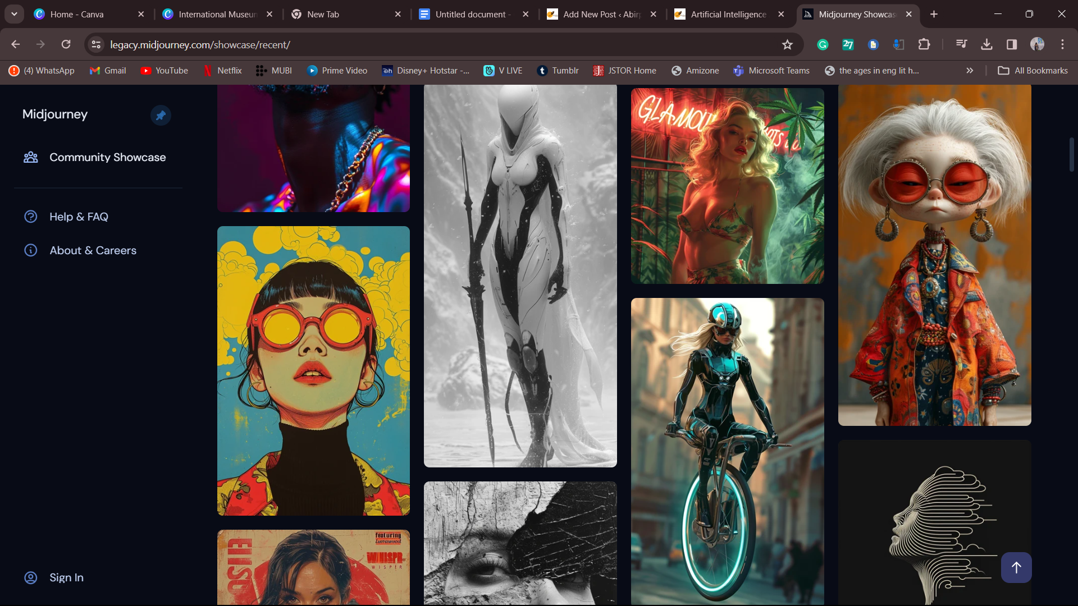Viewport: 1078px width, 606px height.
Task: Open the All Bookmarks folder
Action: pos(1033,70)
